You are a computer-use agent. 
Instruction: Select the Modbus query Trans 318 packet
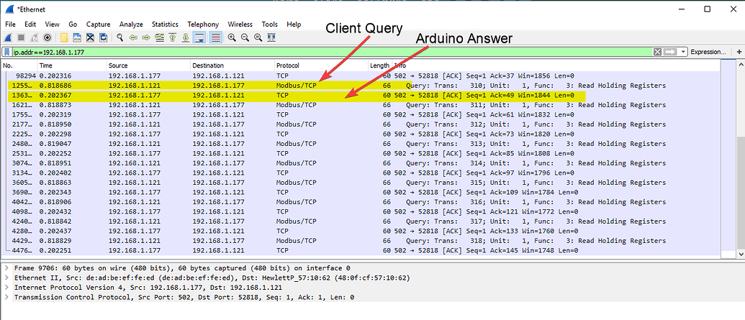(x=362, y=241)
